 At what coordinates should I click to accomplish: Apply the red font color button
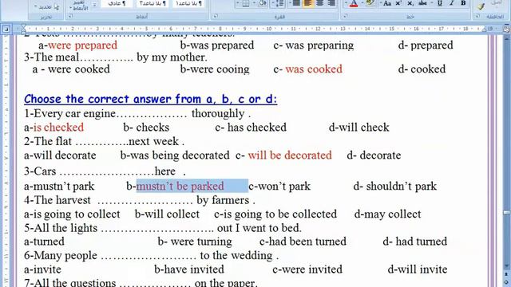[354, 3]
